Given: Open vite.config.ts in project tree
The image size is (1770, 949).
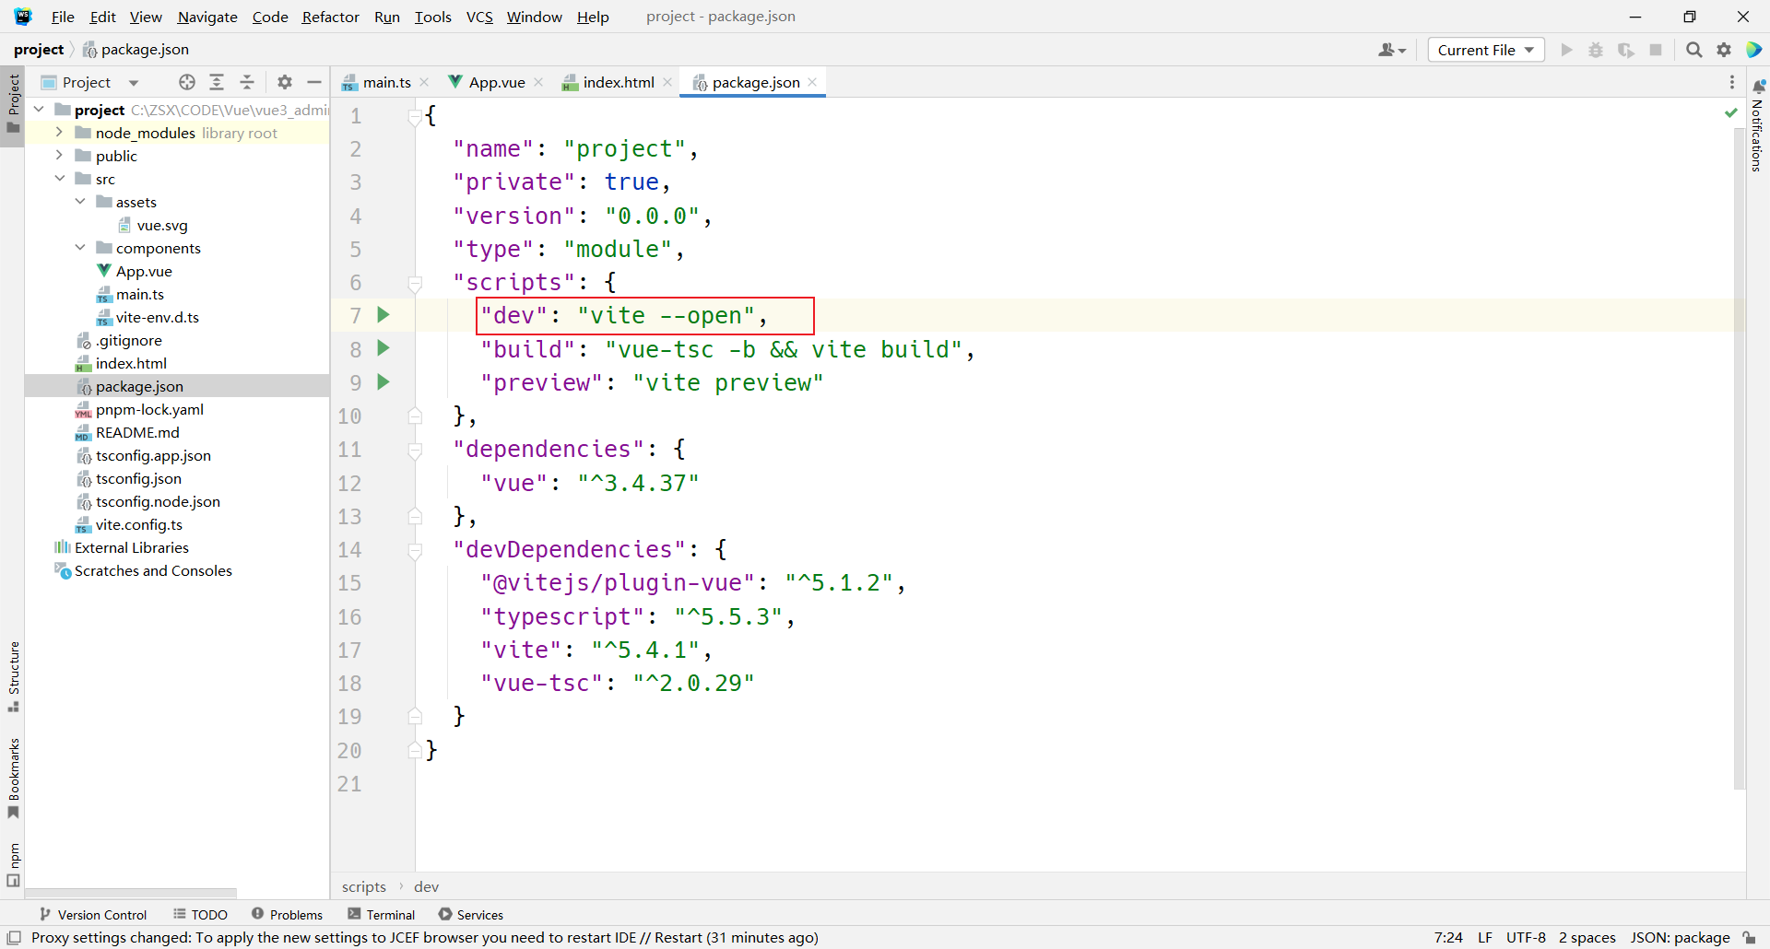Looking at the screenshot, I should pos(138,524).
